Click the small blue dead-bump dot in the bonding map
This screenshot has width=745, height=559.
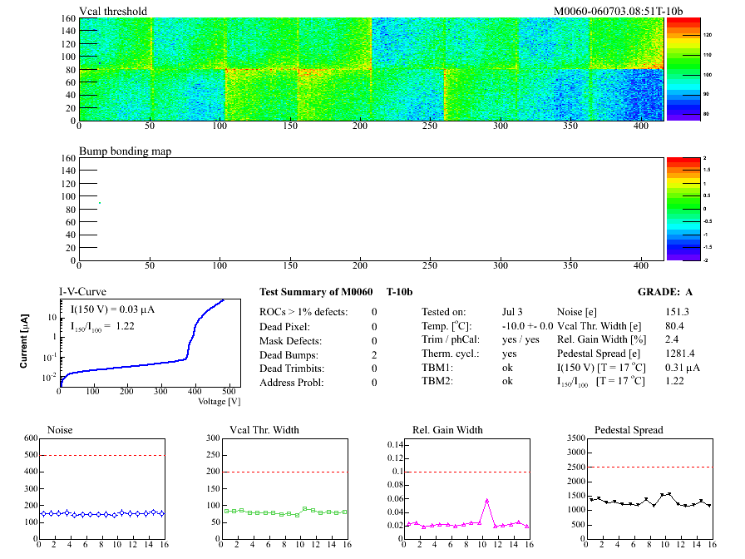[x=100, y=203]
